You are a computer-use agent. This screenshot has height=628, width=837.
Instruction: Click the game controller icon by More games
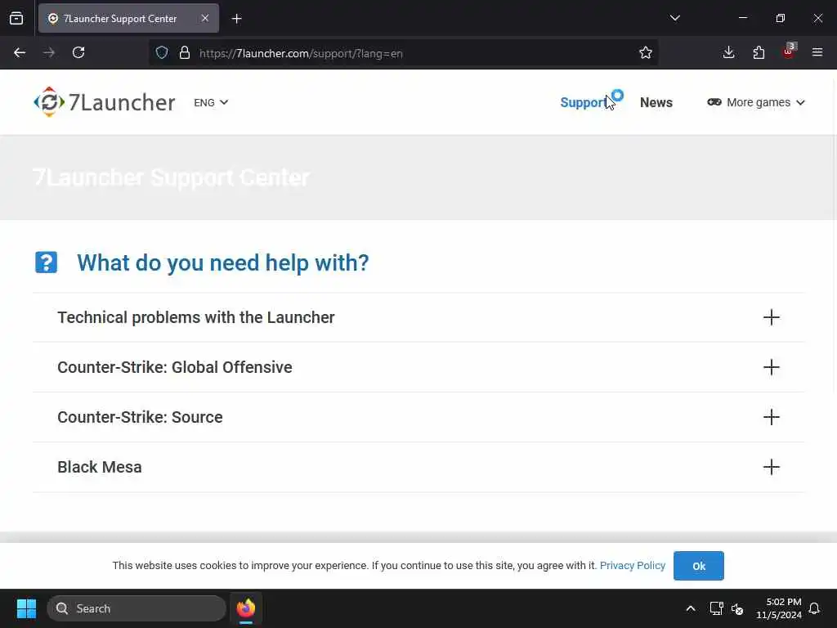click(714, 102)
